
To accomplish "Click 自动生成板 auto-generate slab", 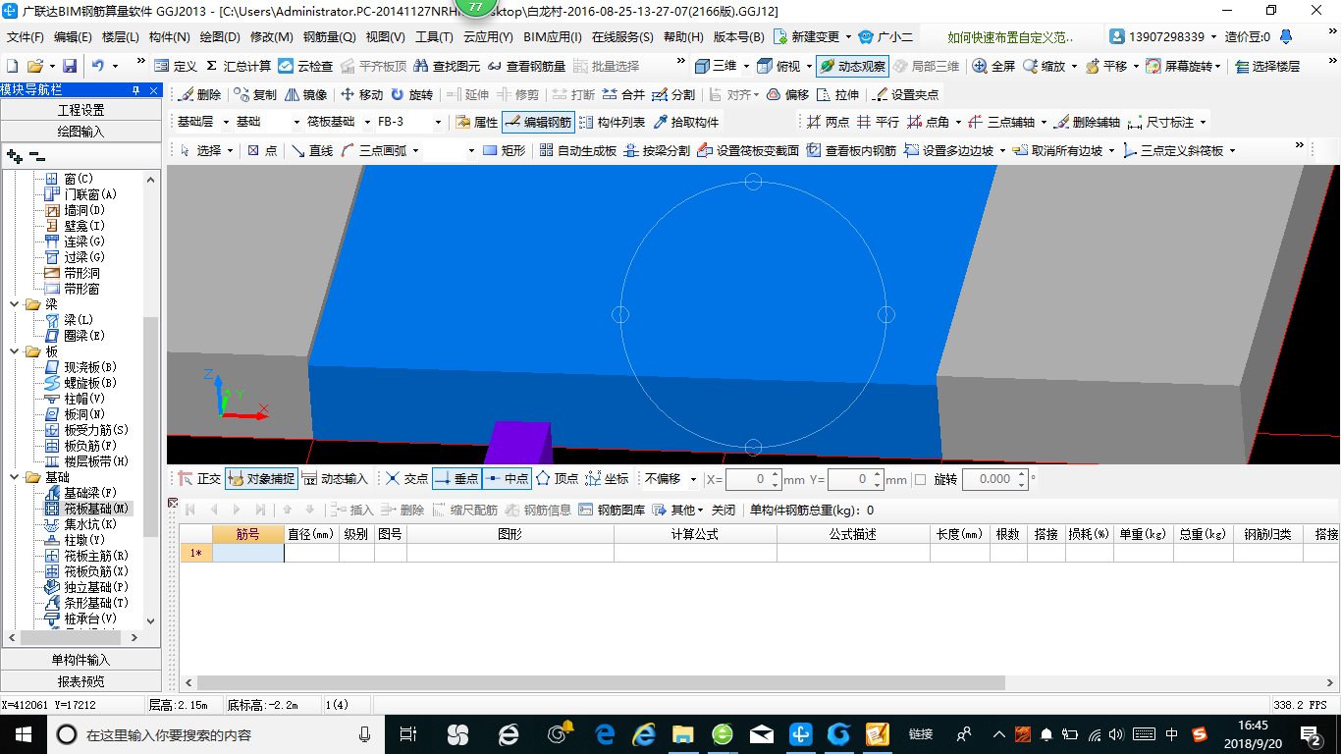I will click(x=578, y=150).
